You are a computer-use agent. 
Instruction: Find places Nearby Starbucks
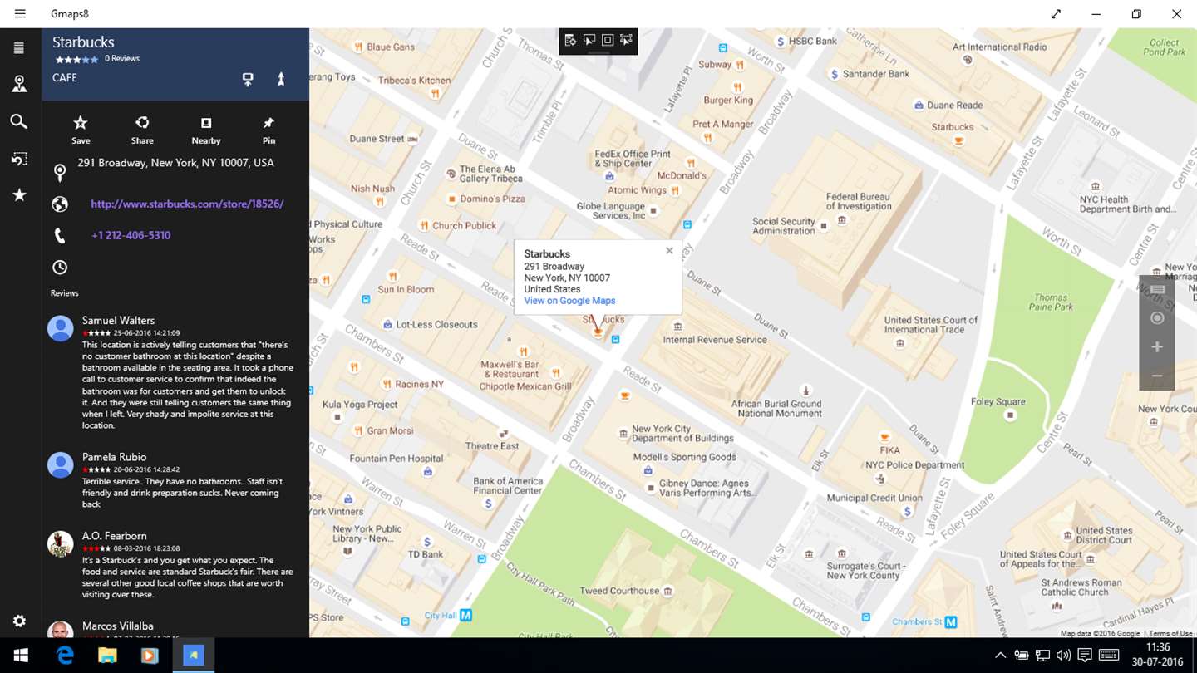click(206, 130)
